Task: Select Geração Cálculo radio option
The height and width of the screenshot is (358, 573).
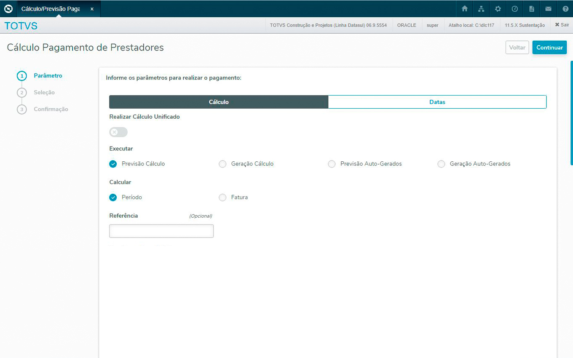Action: point(222,164)
